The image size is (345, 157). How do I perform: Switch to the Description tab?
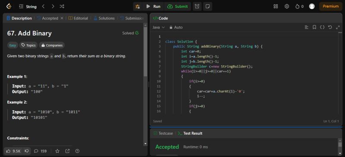(19, 18)
